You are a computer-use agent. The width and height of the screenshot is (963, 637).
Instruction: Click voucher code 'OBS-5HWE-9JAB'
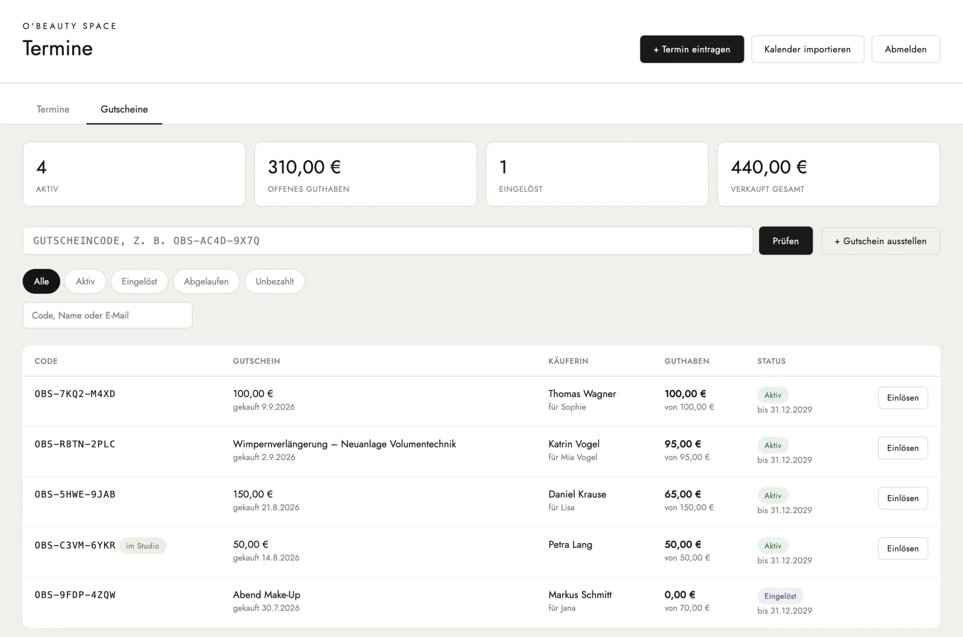point(75,494)
